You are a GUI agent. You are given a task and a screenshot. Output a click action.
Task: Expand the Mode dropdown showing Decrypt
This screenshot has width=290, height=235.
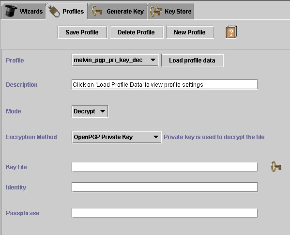(90, 111)
